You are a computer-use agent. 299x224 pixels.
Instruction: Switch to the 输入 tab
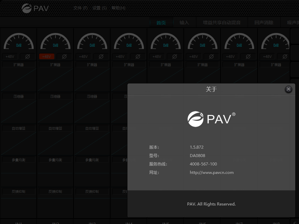[x=184, y=23]
